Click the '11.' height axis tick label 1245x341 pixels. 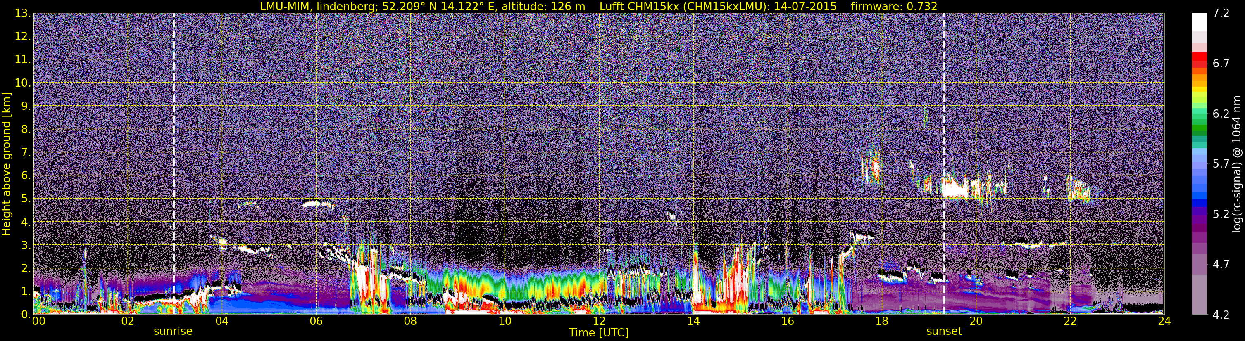[22, 60]
